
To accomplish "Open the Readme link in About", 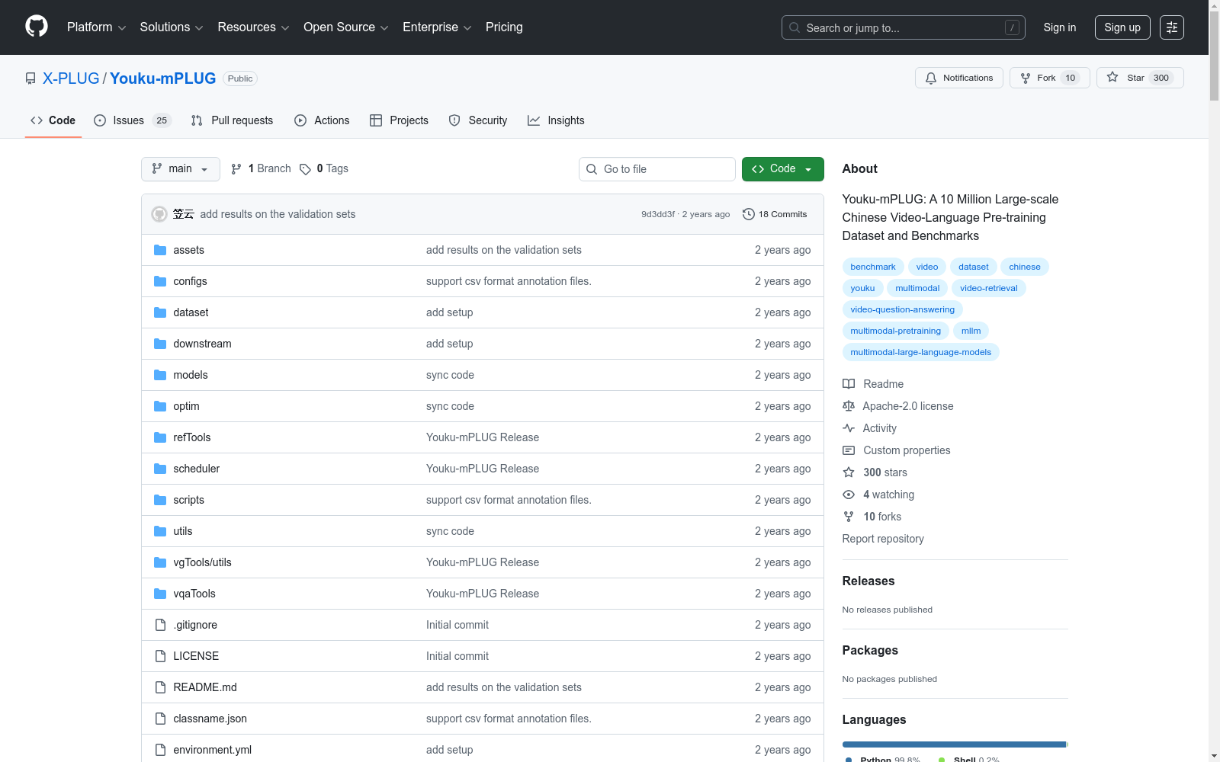I will 873,384.
